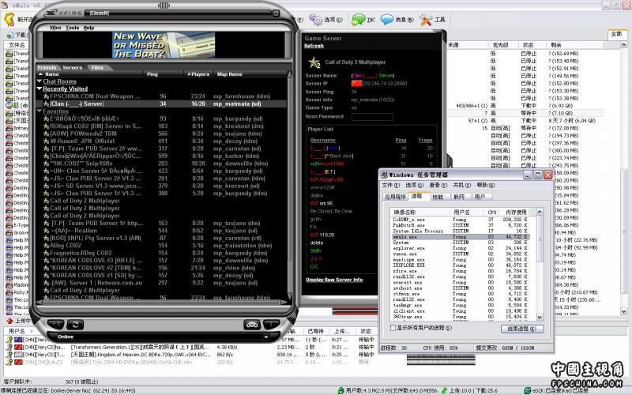
Task: Switch to 应用程序 tab in Task Manager
Action: [x=395, y=197]
